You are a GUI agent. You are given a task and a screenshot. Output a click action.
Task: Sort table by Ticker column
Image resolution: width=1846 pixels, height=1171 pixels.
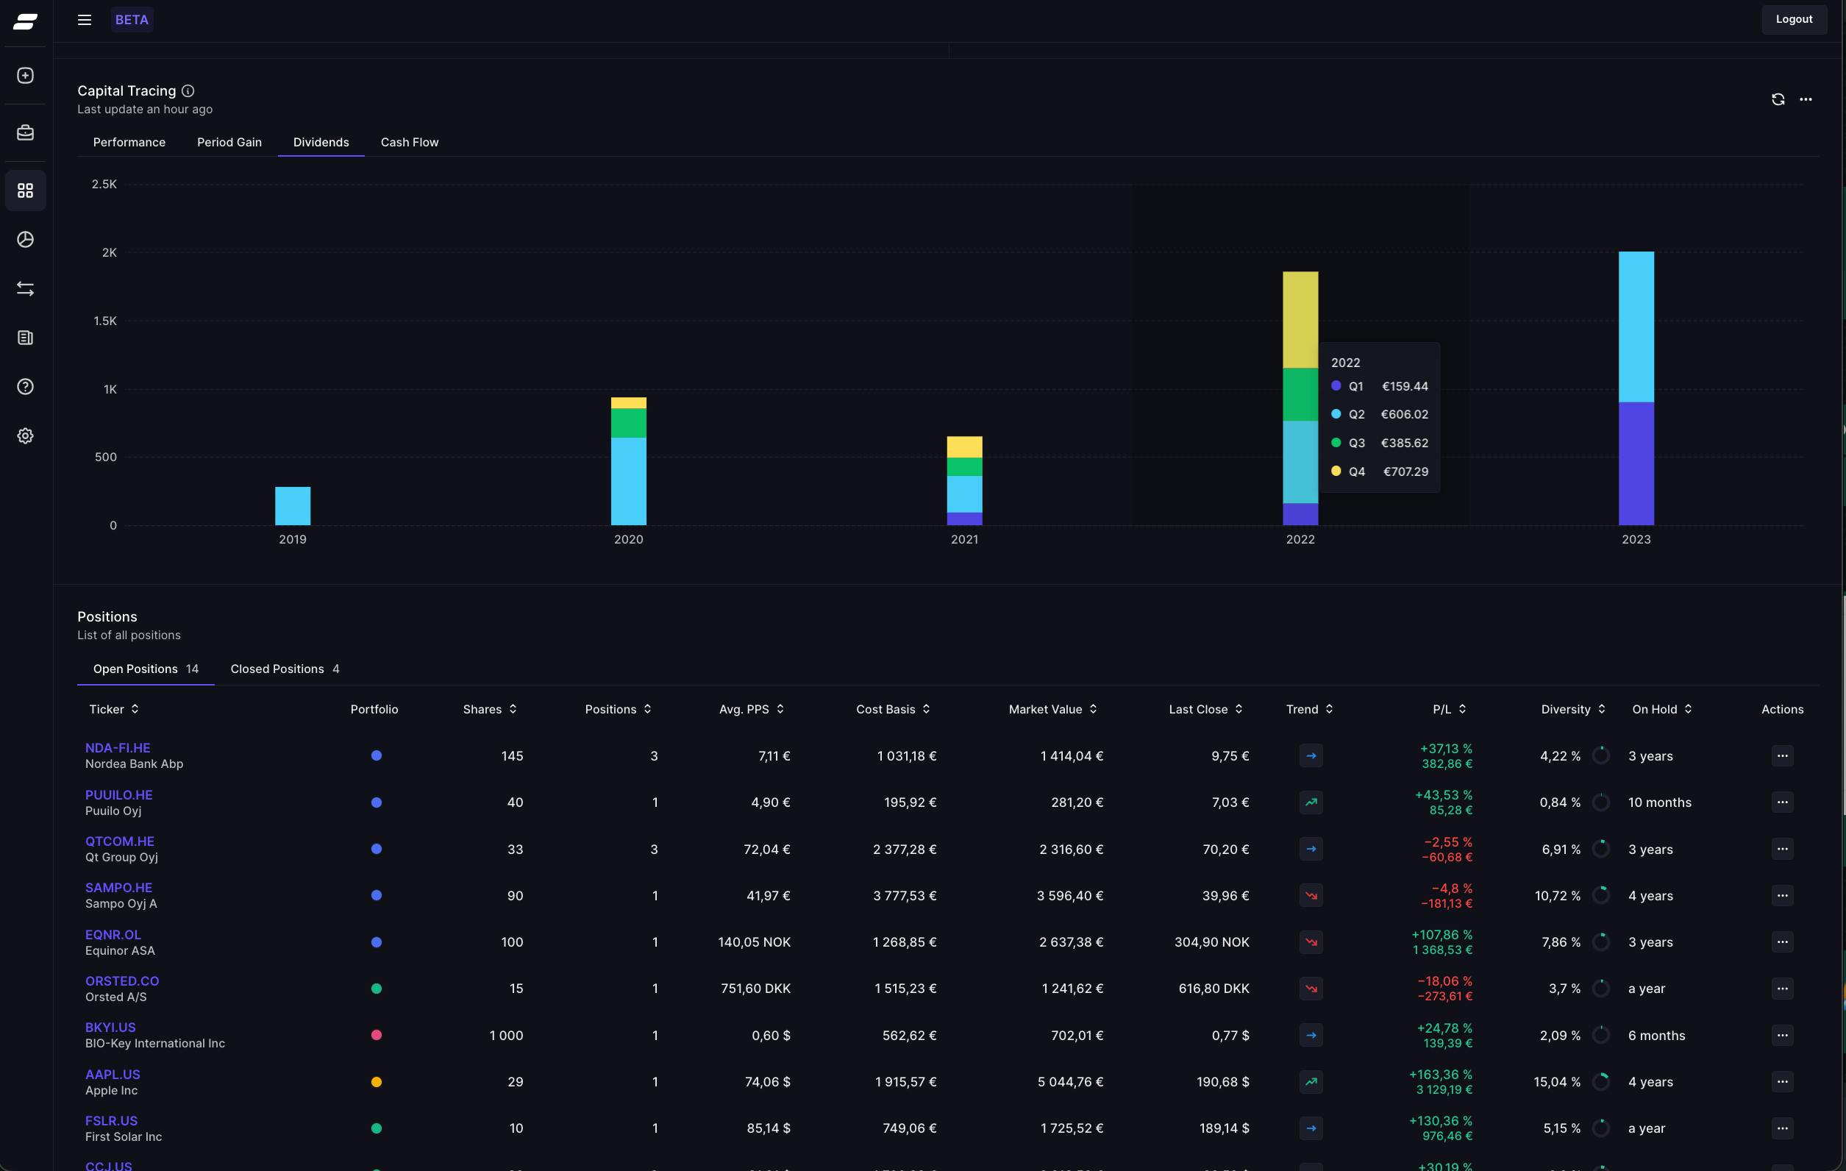click(x=114, y=708)
